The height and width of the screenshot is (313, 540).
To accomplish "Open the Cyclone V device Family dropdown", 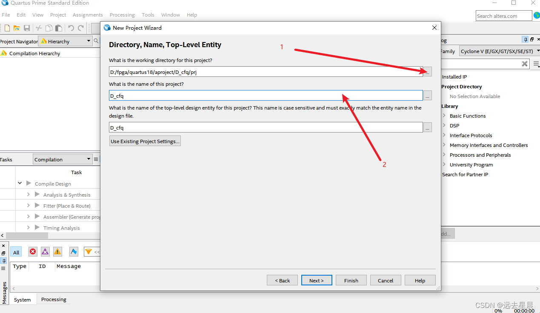I will 500,51.
